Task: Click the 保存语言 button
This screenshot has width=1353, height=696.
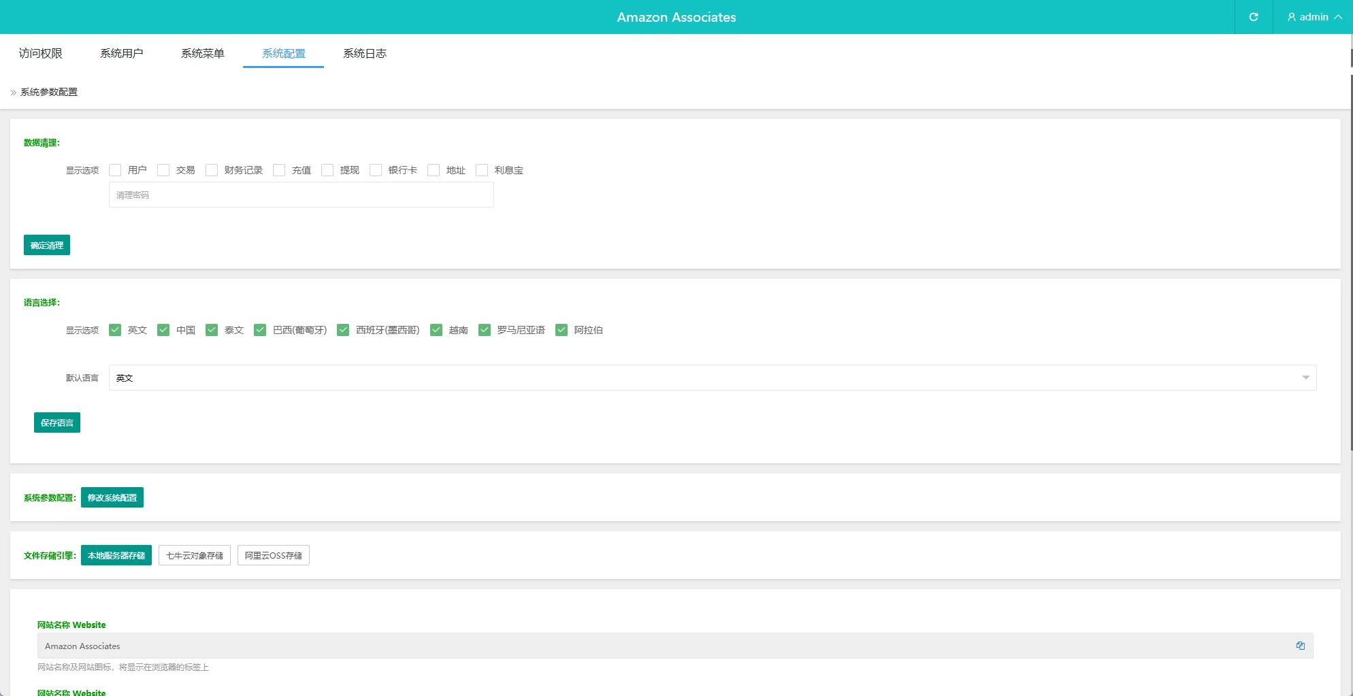Action: (57, 422)
